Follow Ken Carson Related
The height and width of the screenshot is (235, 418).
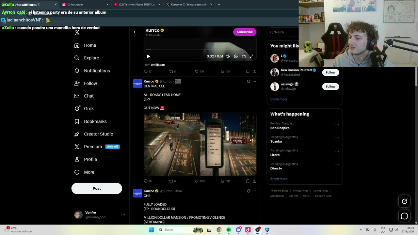330,72
